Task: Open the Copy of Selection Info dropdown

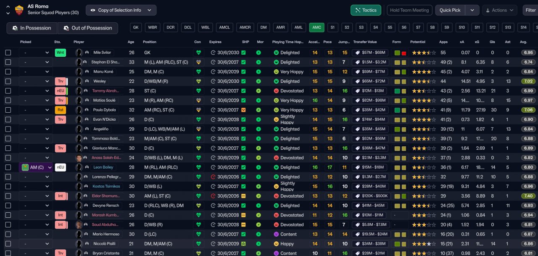Action: click(x=121, y=10)
